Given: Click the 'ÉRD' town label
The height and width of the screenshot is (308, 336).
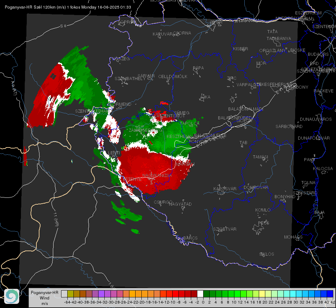Looking at the screenshot, I should (x=314, y=64).
